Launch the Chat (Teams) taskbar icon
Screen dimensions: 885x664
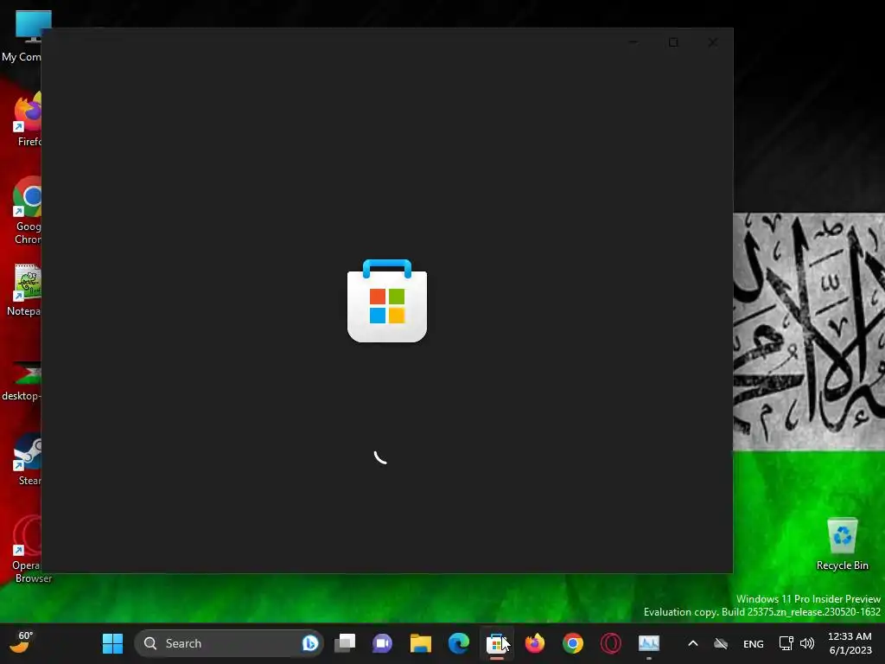click(382, 643)
